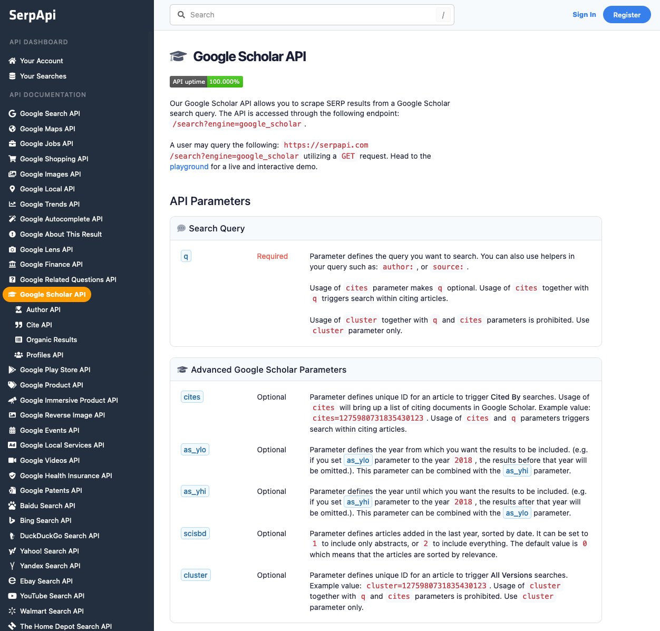Click the database icon beside Your Searches
Viewport: 660px width, 631px height.
(12, 76)
